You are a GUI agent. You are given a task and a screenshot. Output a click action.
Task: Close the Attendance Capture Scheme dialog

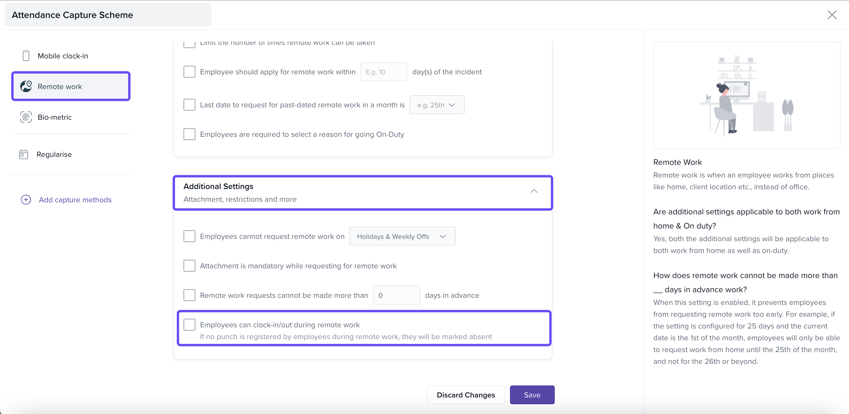click(832, 15)
